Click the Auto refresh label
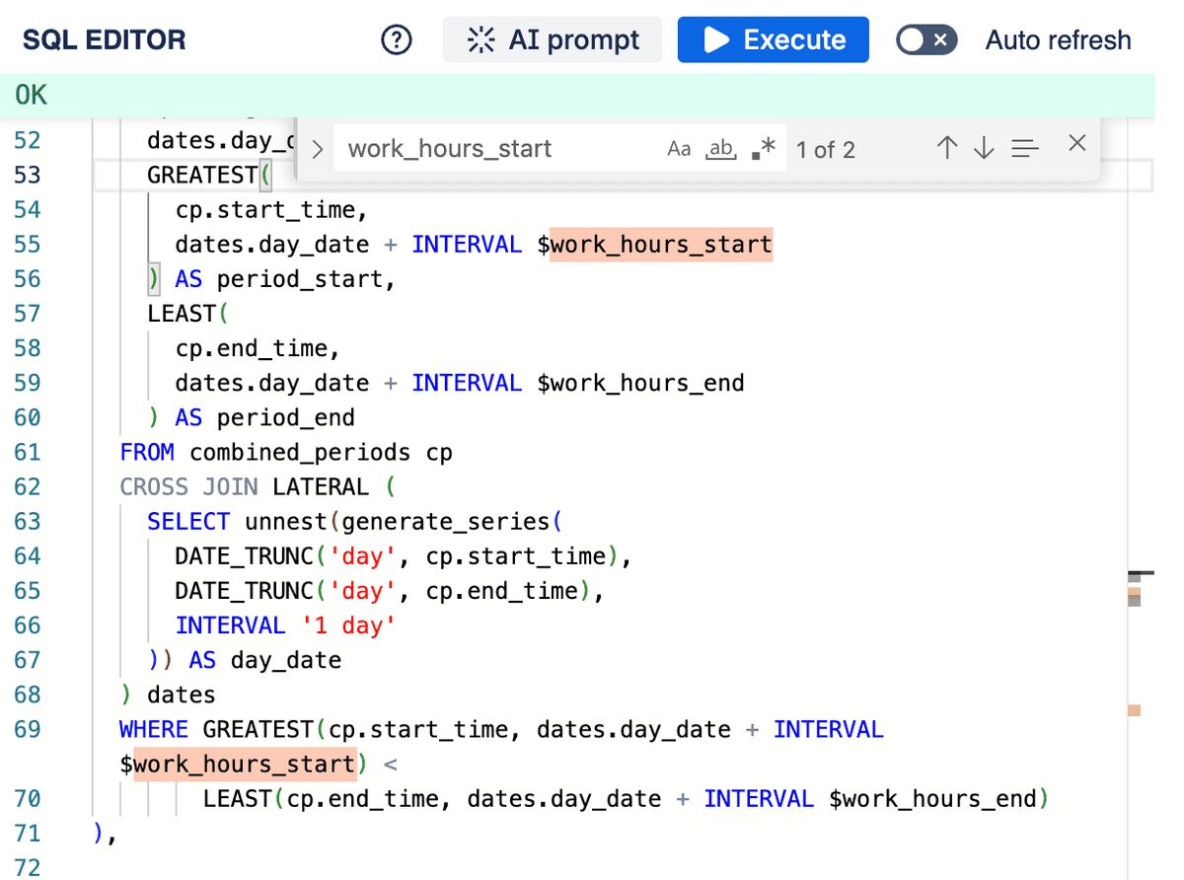Viewport: 1184px width, 880px height. click(1058, 40)
